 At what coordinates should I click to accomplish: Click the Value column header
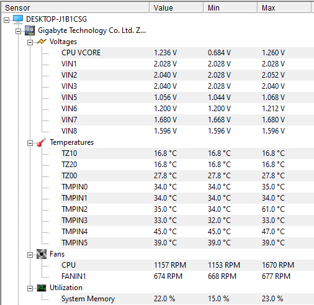pyautogui.click(x=176, y=7)
